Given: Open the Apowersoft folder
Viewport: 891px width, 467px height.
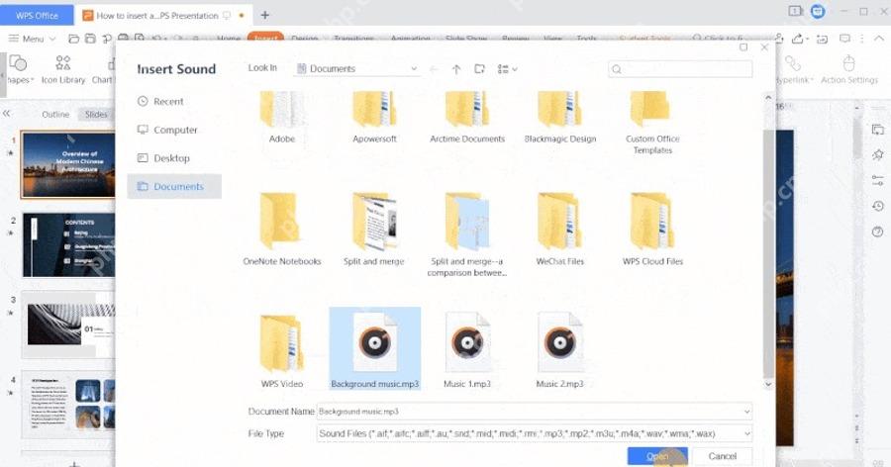Looking at the screenshot, I should coord(374,117).
